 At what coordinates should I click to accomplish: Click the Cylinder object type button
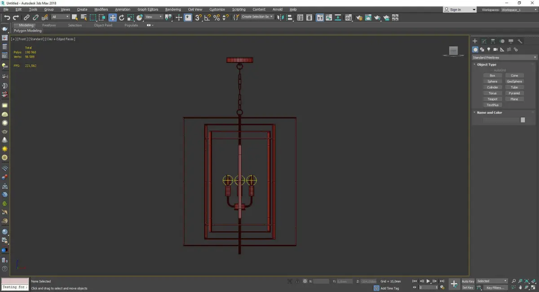(x=492, y=88)
